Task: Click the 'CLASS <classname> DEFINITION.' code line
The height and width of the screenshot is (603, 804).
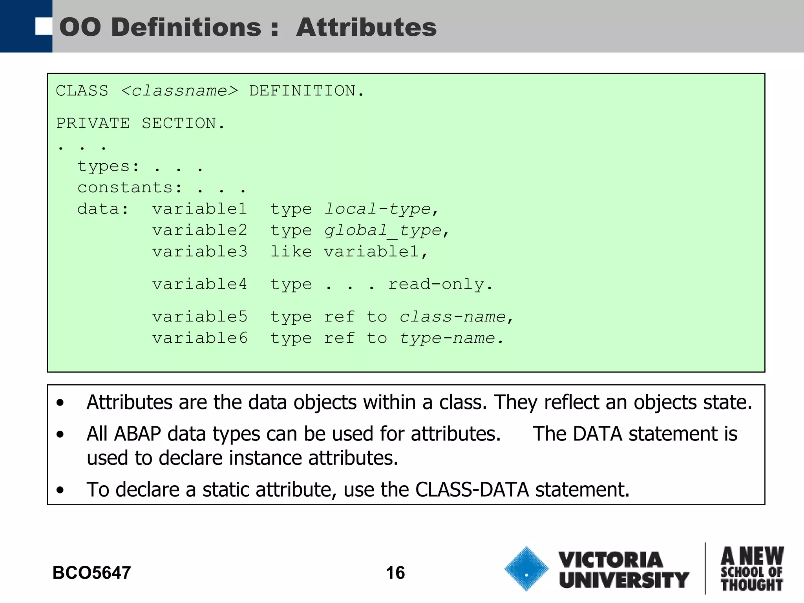Action: [210, 91]
